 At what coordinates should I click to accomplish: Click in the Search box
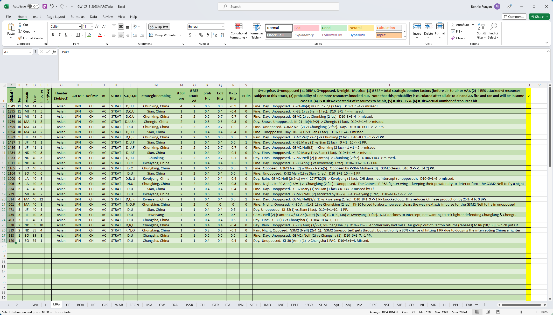(278, 6)
